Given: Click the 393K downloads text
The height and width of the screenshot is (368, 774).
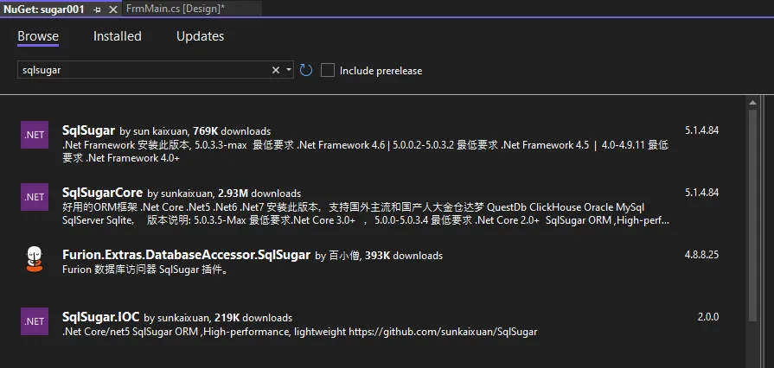Looking at the screenshot, I should tap(404, 256).
